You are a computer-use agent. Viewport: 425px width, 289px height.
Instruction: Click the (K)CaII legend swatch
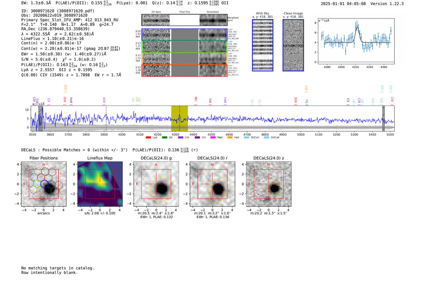246,137
